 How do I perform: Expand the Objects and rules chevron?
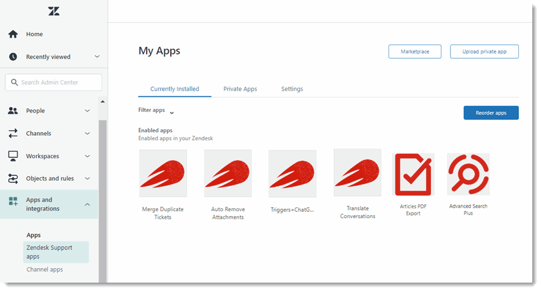(x=88, y=179)
